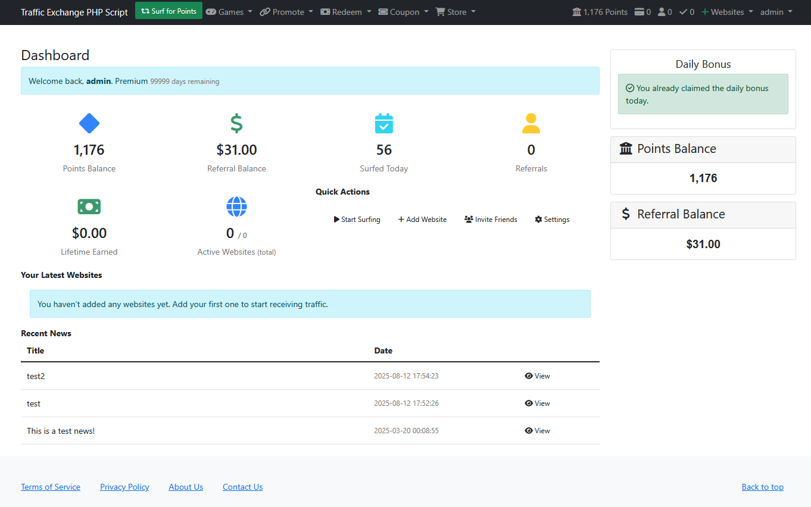
Task: Open the Terms of Service link
Action: click(x=51, y=487)
